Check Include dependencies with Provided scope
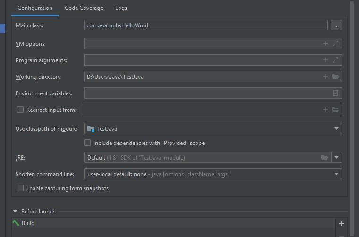This screenshot has height=237, width=359. click(87, 143)
